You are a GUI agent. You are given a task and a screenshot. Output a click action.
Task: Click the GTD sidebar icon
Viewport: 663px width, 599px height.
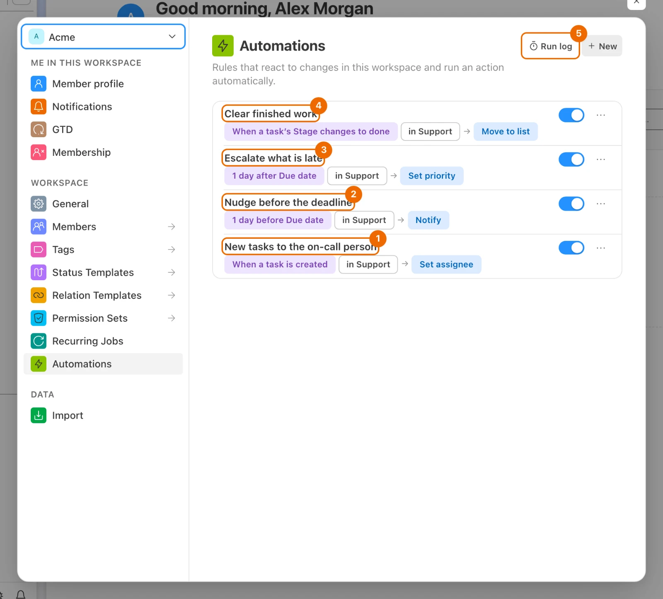pyautogui.click(x=39, y=129)
